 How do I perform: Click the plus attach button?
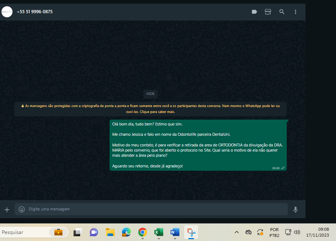pos(7,209)
